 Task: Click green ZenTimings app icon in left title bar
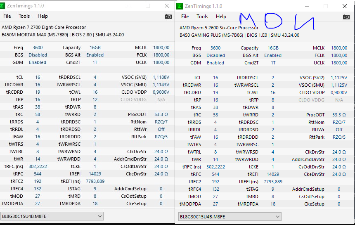point(2,6)
